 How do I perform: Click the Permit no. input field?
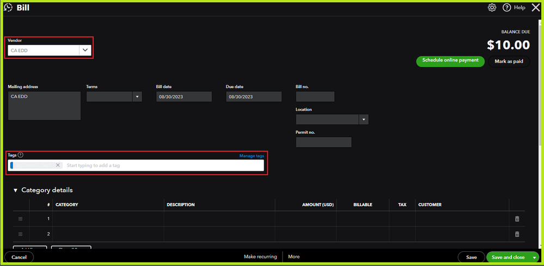(323, 142)
